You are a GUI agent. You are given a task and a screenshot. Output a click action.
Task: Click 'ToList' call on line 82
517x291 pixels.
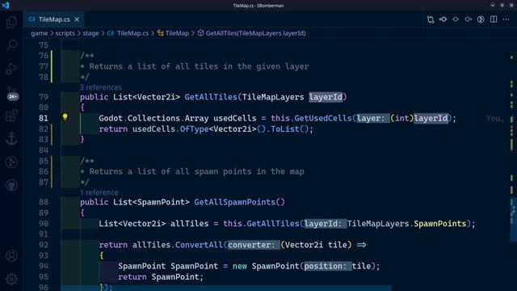[285, 129]
